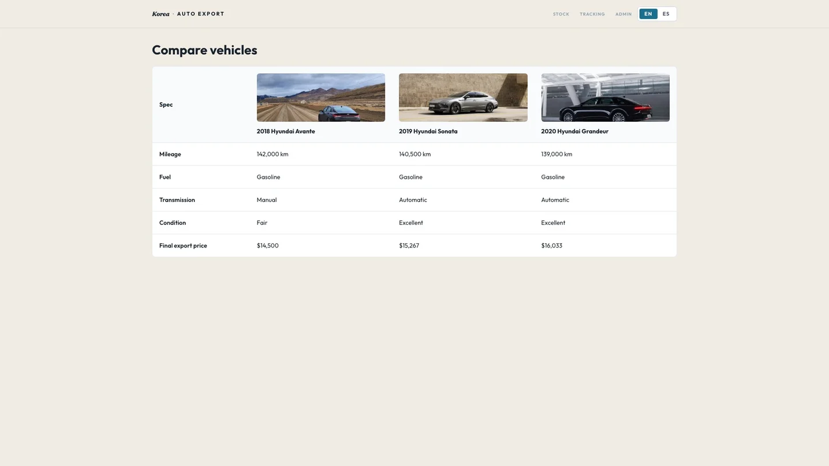Open the Tracking page
Image resolution: width=829 pixels, height=466 pixels.
[592, 14]
